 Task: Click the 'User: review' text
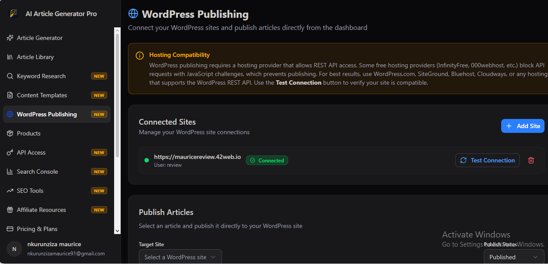click(168, 165)
